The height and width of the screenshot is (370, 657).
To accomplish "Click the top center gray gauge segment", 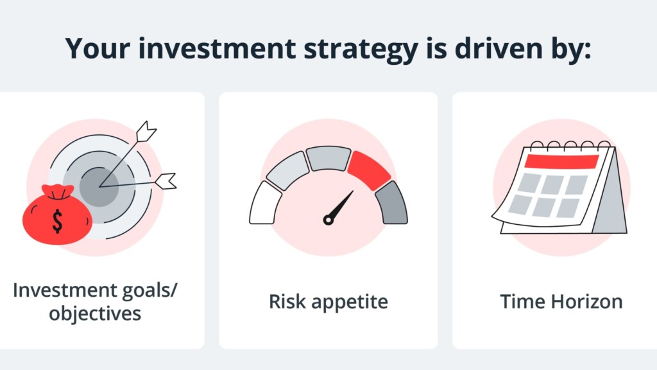I will coord(328,158).
